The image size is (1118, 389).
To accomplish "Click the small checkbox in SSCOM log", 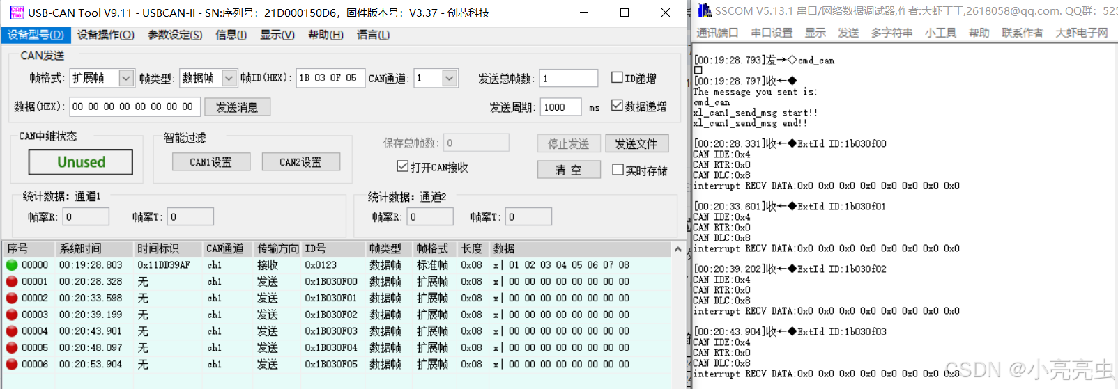I will coord(698,70).
